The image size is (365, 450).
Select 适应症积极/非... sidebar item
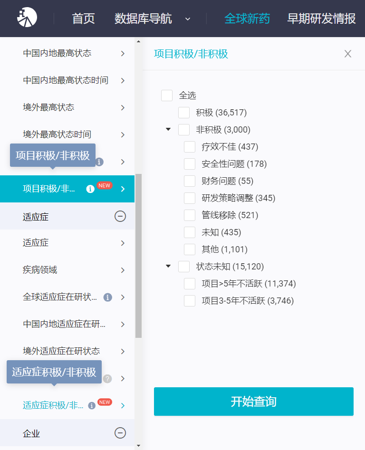point(67,405)
